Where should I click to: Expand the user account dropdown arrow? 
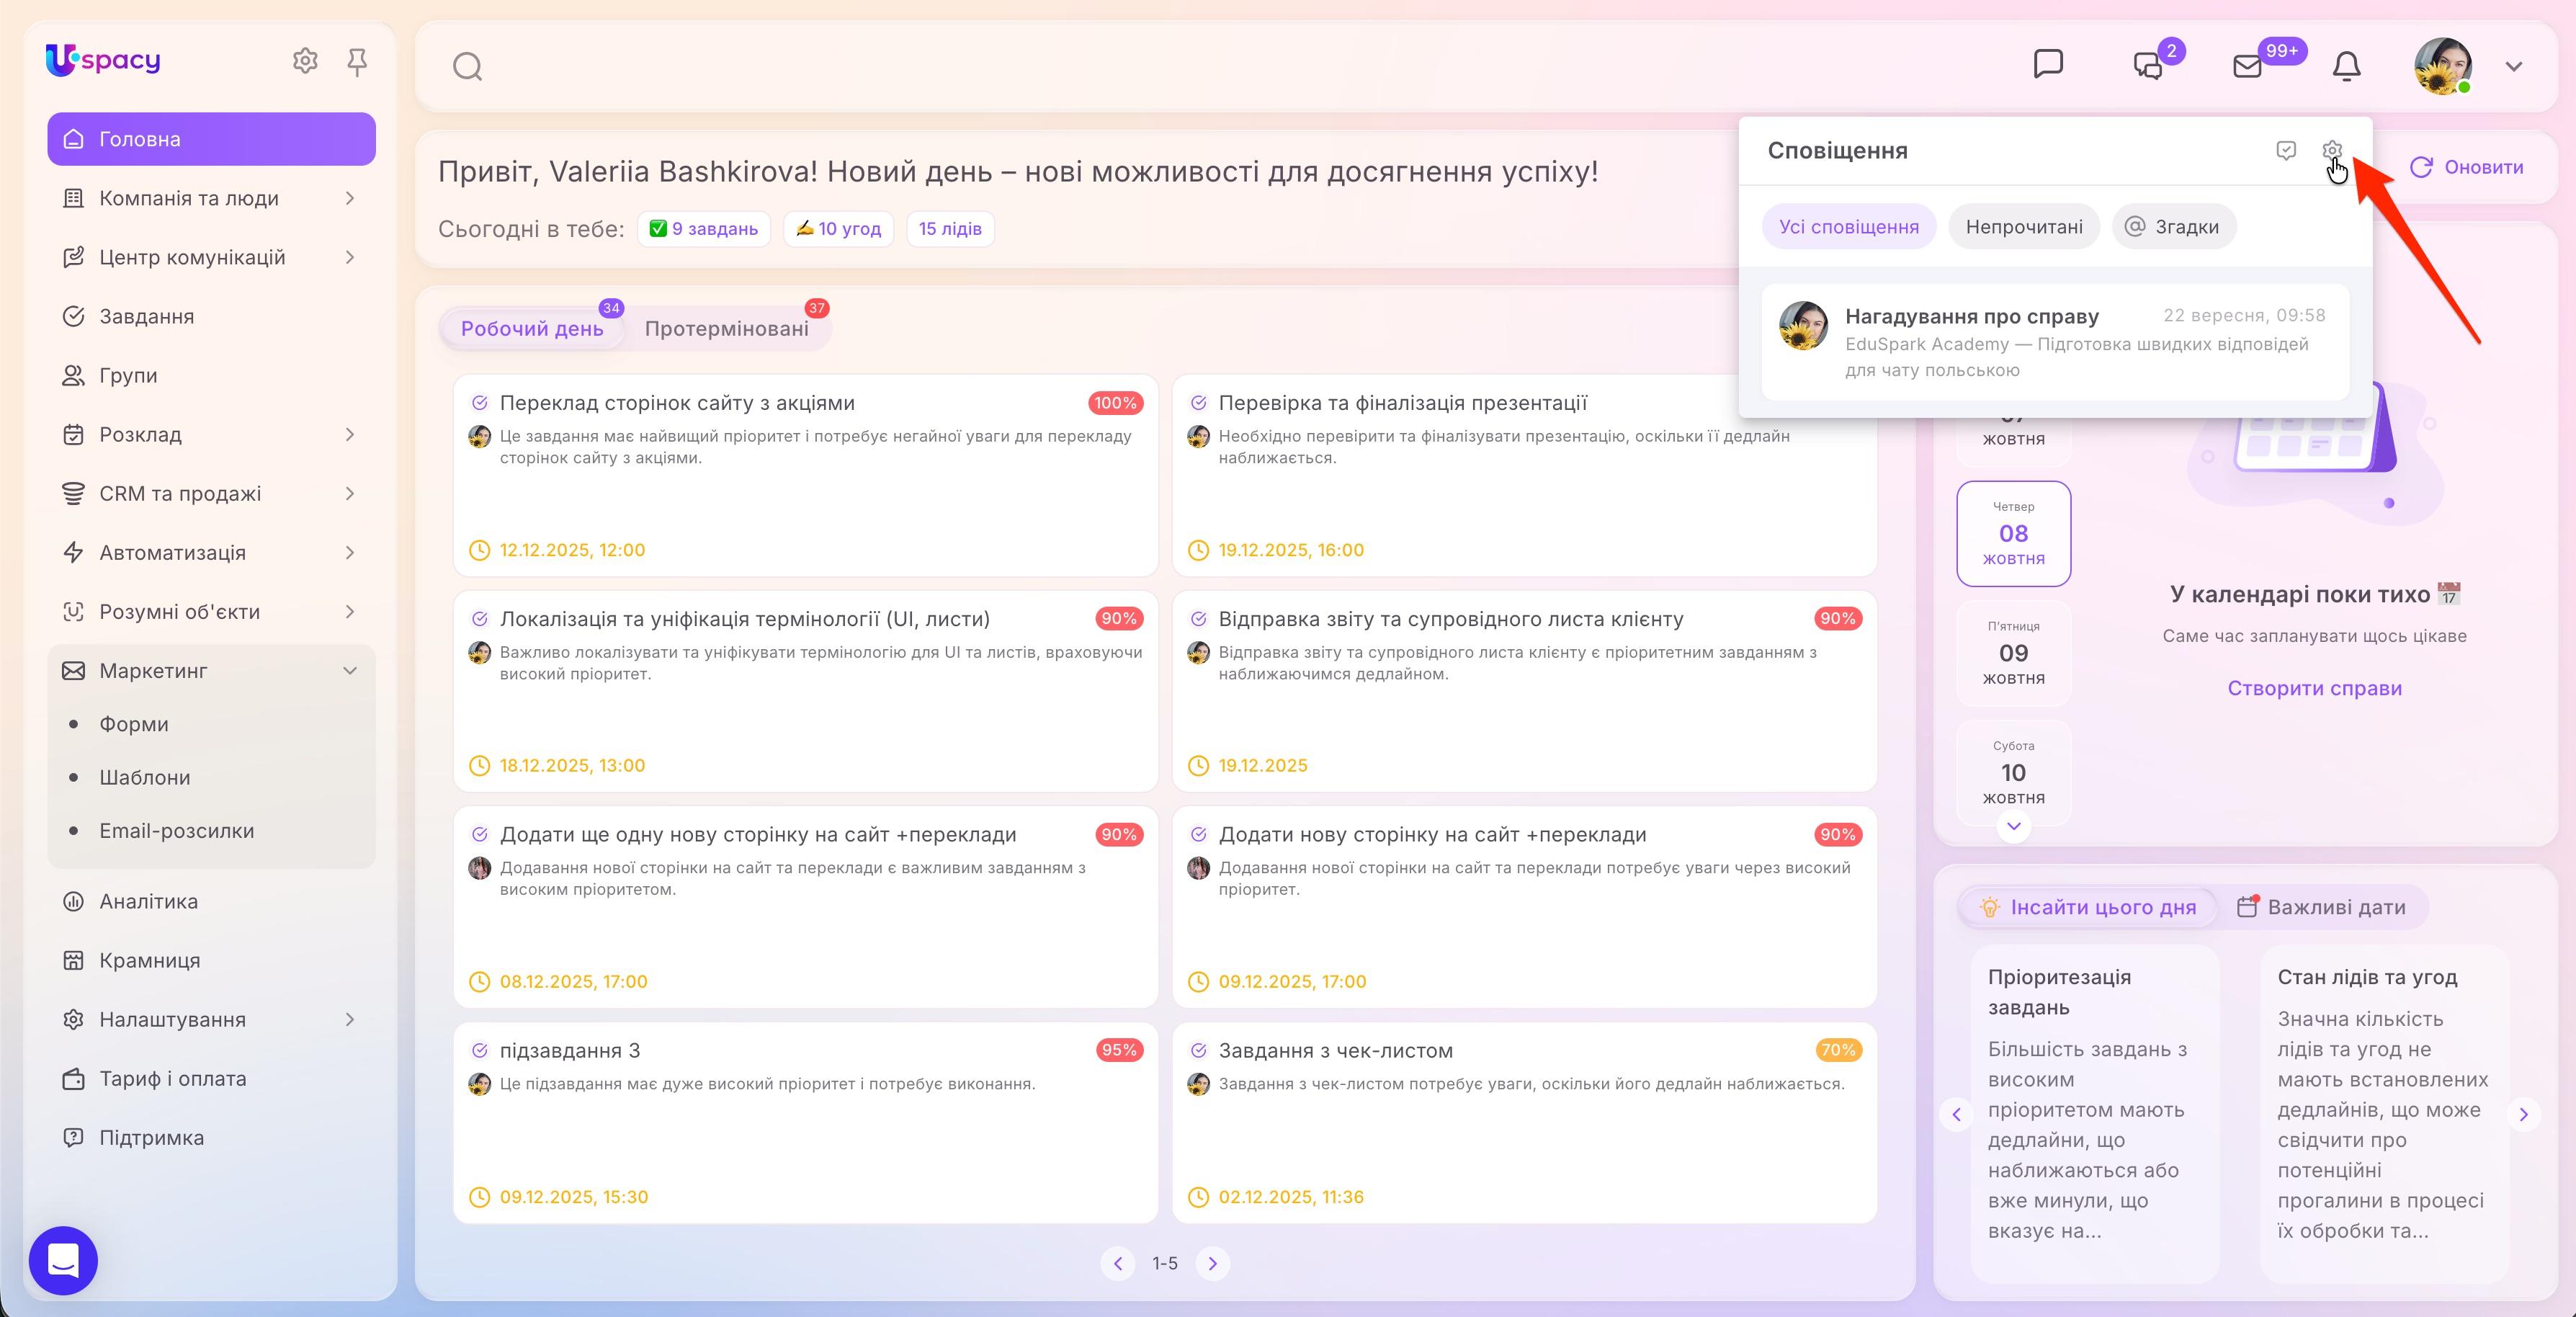[2513, 67]
